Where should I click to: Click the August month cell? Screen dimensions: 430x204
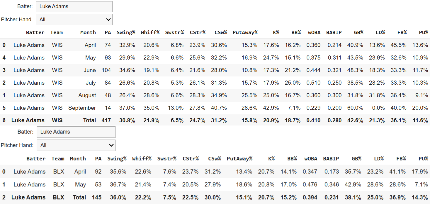point(87,95)
